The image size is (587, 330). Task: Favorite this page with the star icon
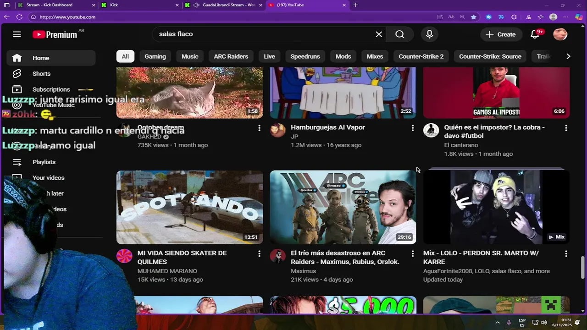click(x=473, y=17)
